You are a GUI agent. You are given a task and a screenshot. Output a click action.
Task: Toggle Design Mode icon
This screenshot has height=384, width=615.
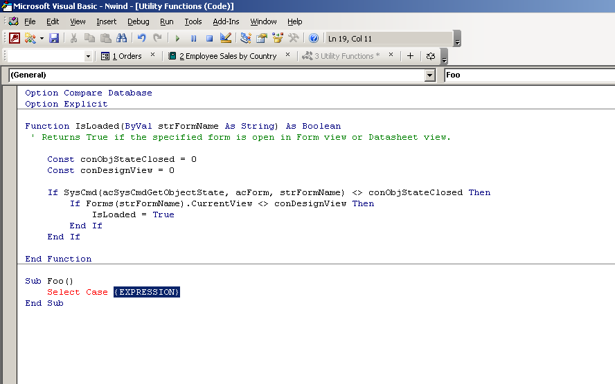(226, 38)
